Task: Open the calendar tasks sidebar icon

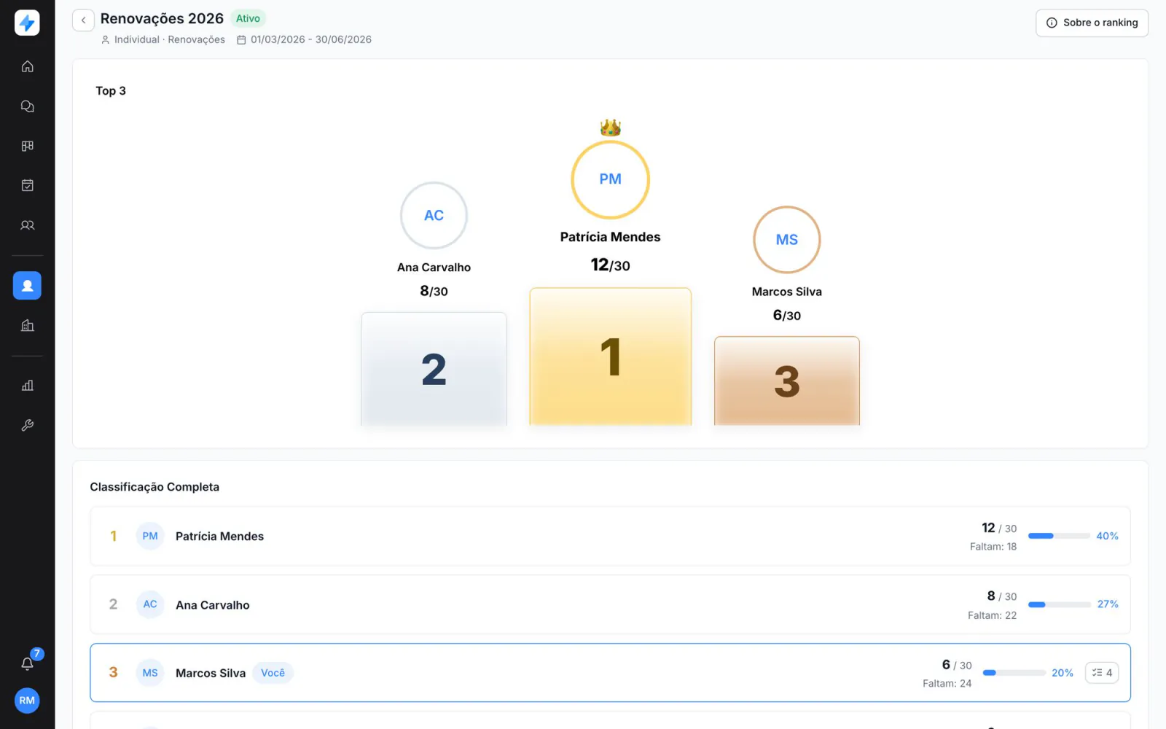Action: 27,185
